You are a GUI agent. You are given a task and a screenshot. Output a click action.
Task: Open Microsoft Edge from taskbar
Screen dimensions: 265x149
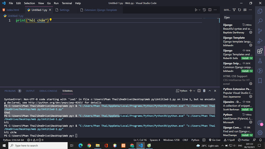[81, 145]
